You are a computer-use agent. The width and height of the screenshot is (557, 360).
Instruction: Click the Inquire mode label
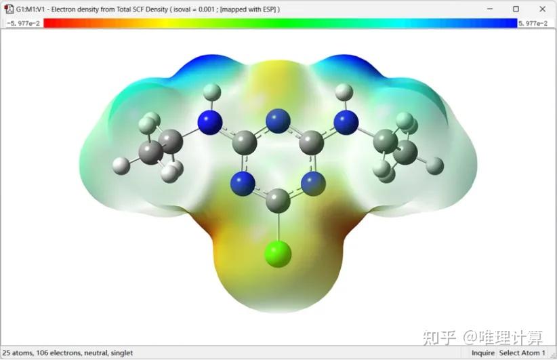[482, 353]
